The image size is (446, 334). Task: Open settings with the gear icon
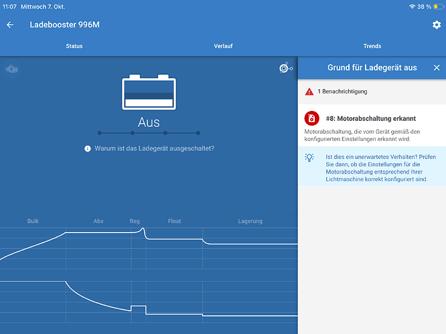tap(437, 25)
